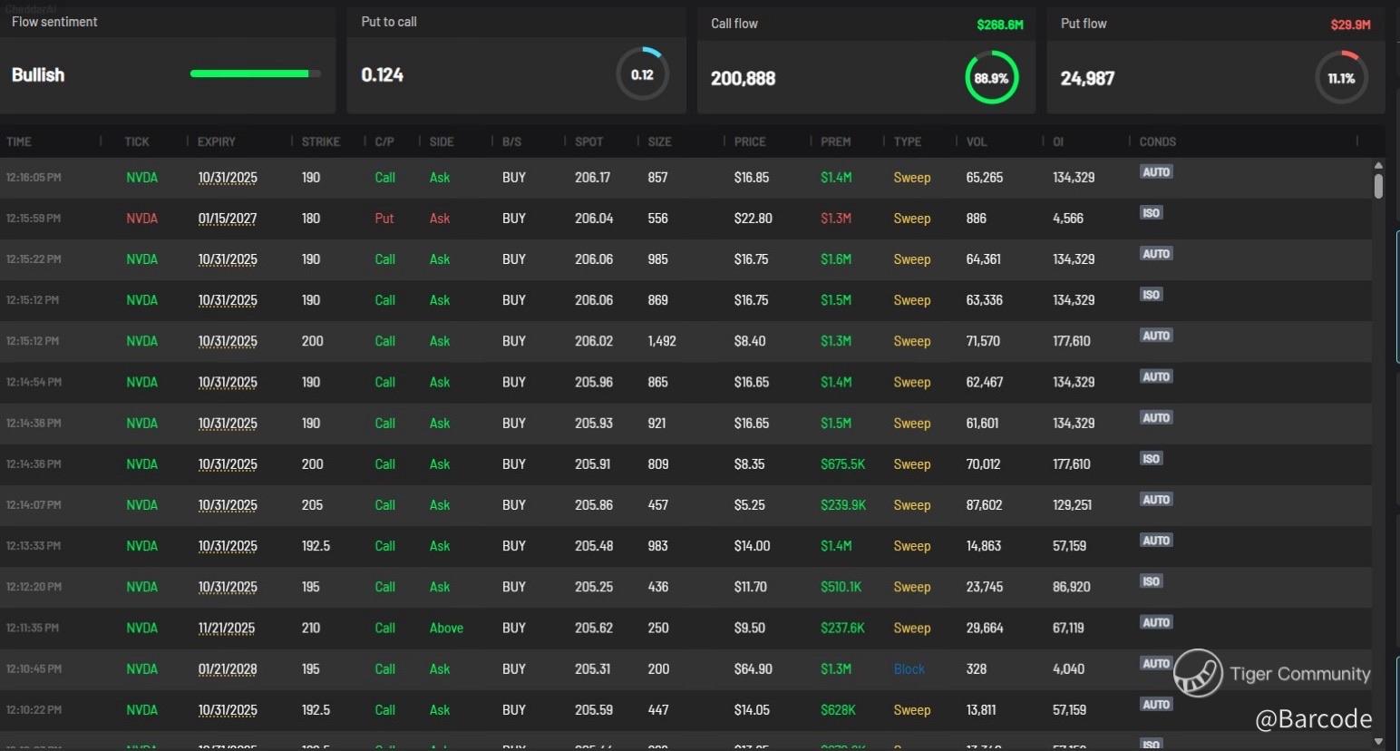
Task: Click the PREM column header
Action: pos(836,141)
